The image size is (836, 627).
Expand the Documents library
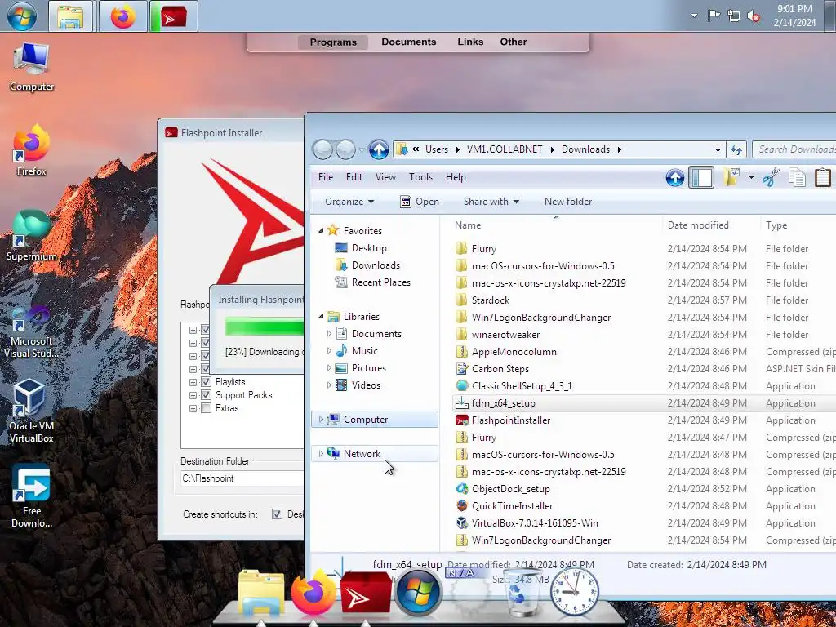[x=329, y=334]
